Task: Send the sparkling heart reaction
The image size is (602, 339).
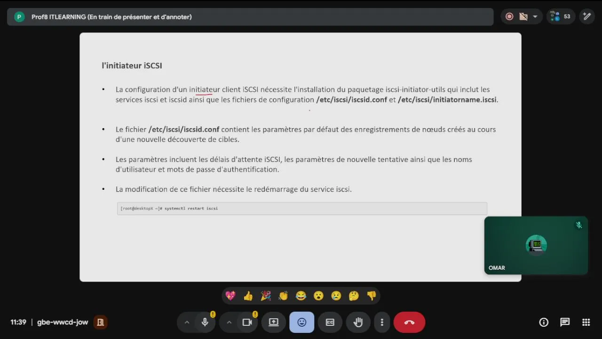Action: [230, 296]
